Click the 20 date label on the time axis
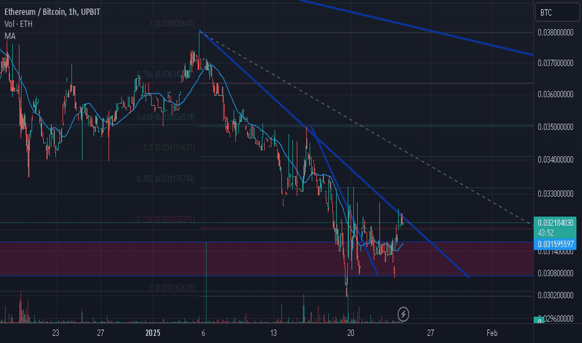This screenshot has height=343, width=582. pyautogui.click(x=350, y=333)
